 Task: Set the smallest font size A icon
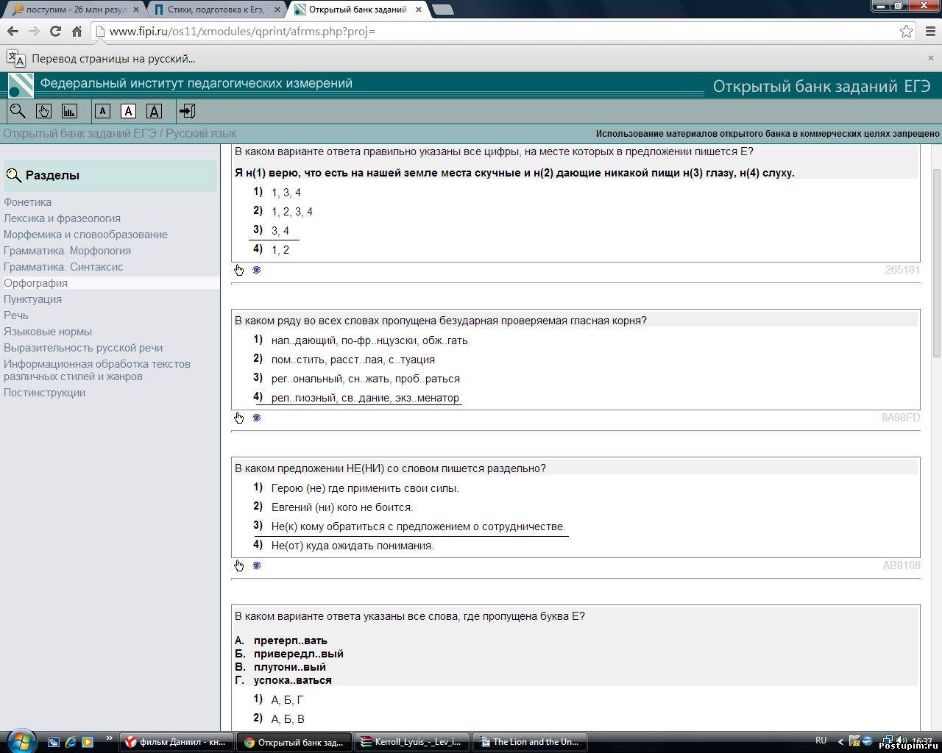point(102,111)
